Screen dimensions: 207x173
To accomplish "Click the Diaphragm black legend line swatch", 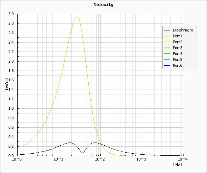I will click(x=167, y=30).
